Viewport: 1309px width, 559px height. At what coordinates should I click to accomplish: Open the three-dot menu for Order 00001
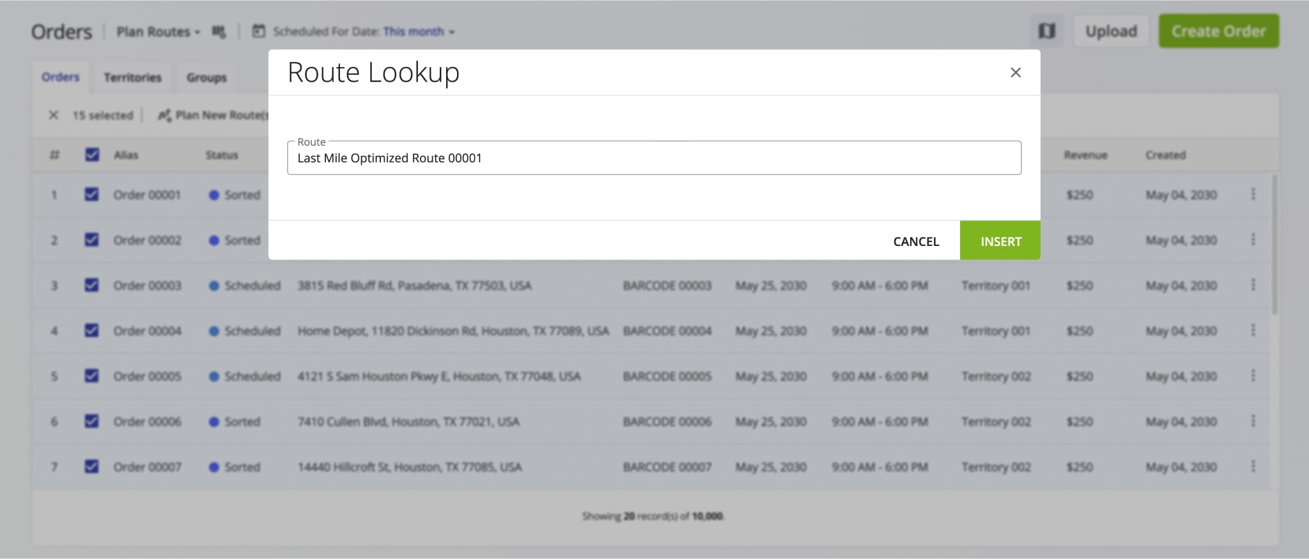point(1253,194)
